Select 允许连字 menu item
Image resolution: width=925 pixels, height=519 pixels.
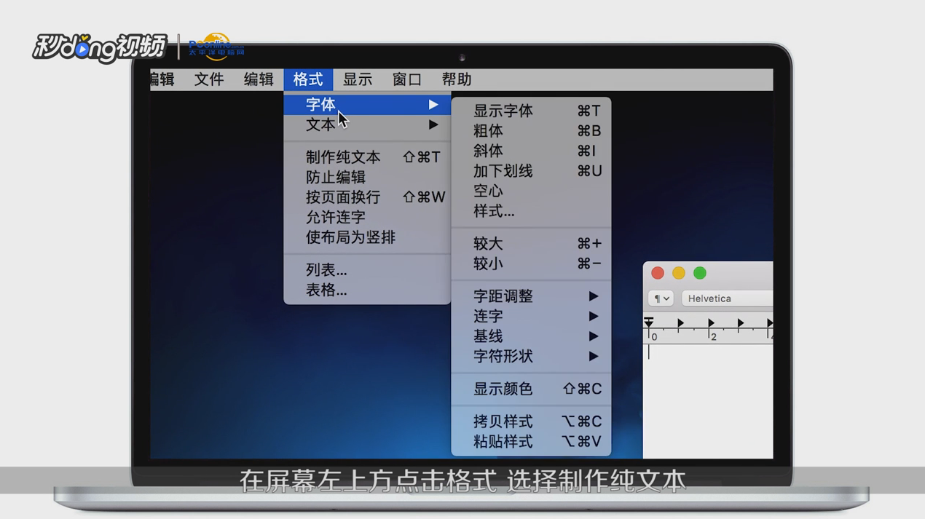tap(367, 217)
